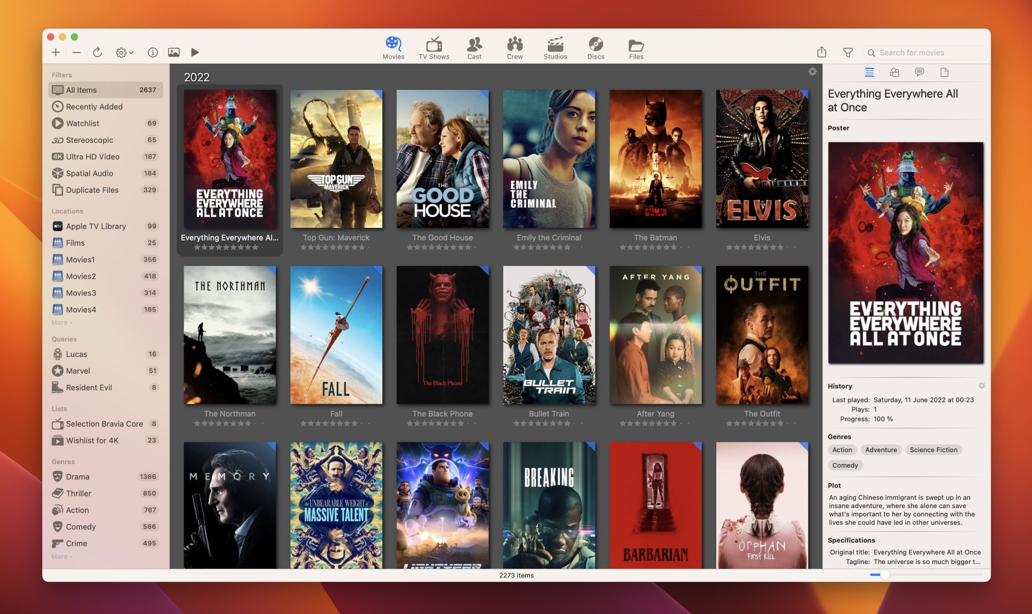The width and height of the screenshot is (1032, 614).
Task: Click the info (i) toolbar icon
Action: [153, 52]
